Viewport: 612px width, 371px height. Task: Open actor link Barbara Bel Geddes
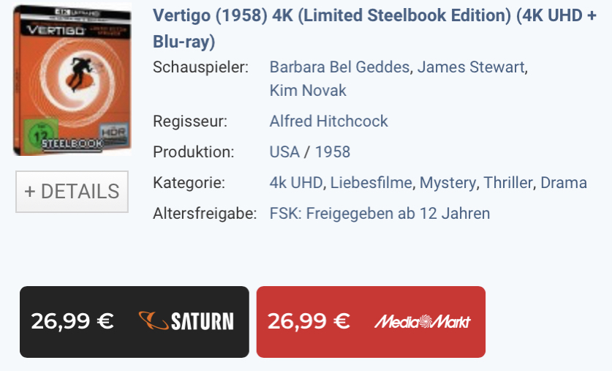[339, 67]
